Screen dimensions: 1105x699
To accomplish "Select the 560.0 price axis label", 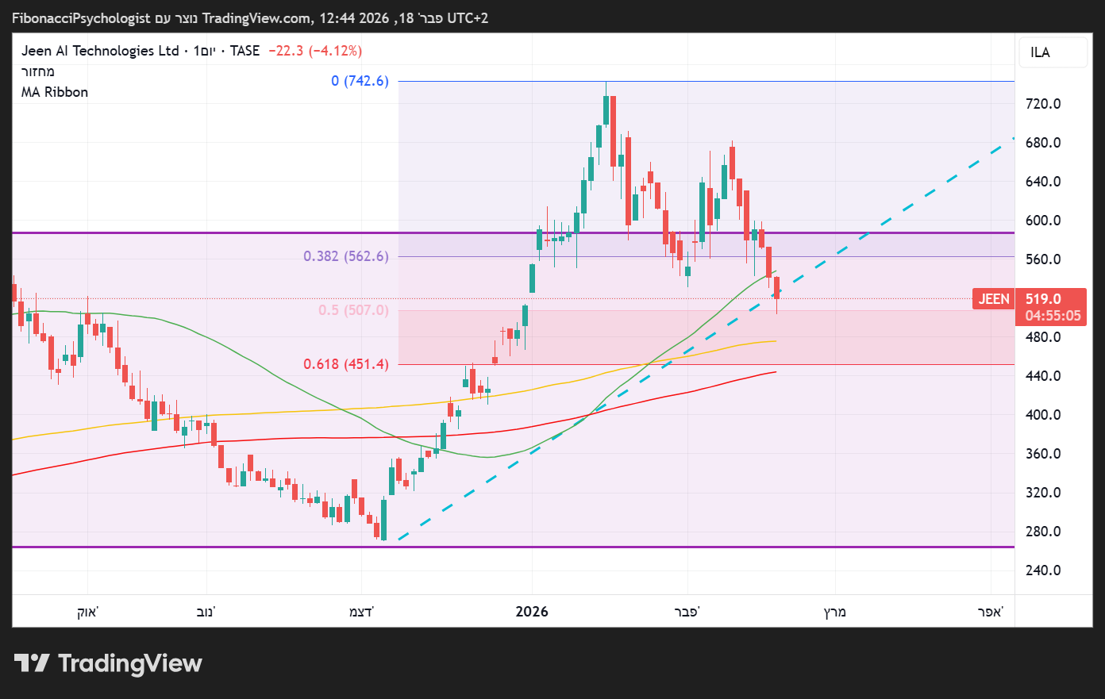I will [x=1043, y=259].
